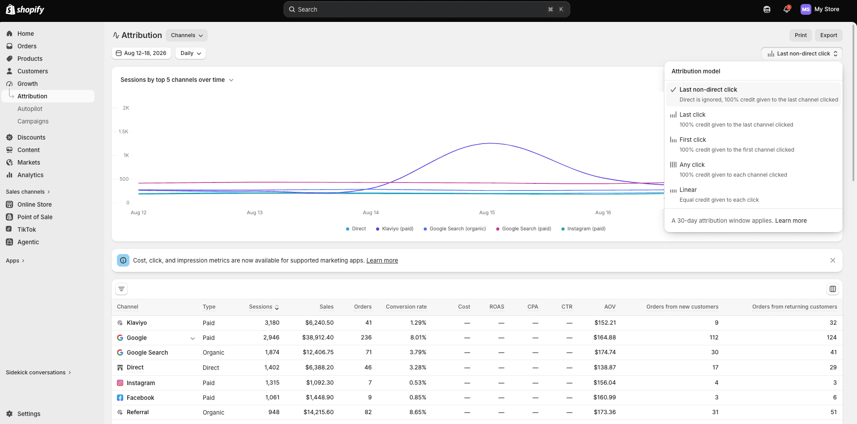Select the Last click attribution model
This screenshot has height=424, width=857.
[754, 119]
